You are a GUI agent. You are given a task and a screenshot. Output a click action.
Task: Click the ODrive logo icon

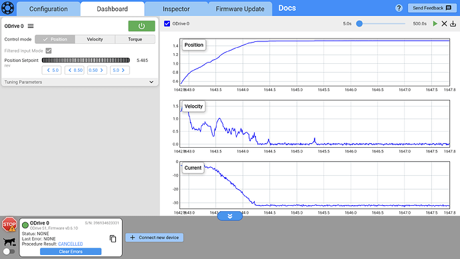click(7, 8)
